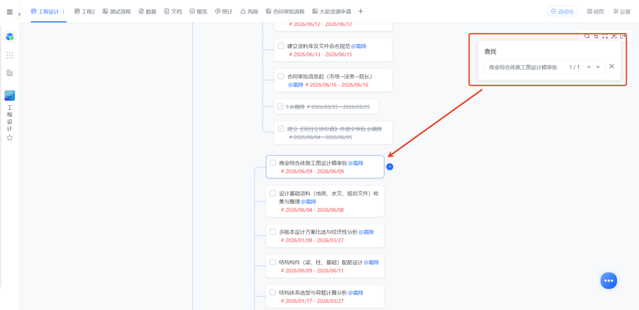Check the 结构构件配筋设计 task checkbox
This screenshot has width=639, height=310.
273,262
